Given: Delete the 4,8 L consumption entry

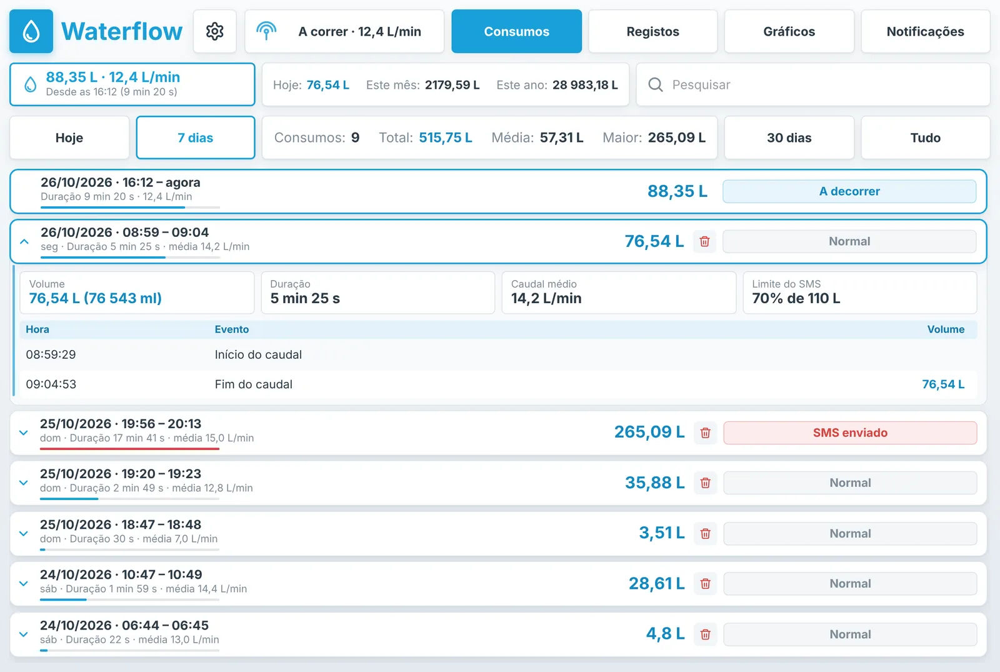Looking at the screenshot, I should (x=706, y=634).
